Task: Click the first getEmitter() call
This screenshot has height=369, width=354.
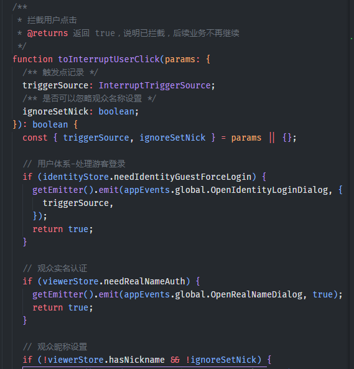Action: click(x=63, y=190)
